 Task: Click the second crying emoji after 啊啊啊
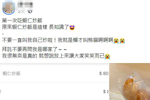(122, 40)
